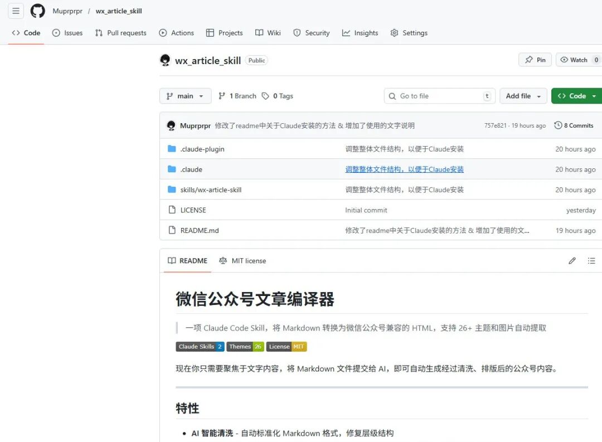The width and height of the screenshot is (602, 442).
Task: View the 1 Branch link
Action: pyautogui.click(x=237, y=96)
